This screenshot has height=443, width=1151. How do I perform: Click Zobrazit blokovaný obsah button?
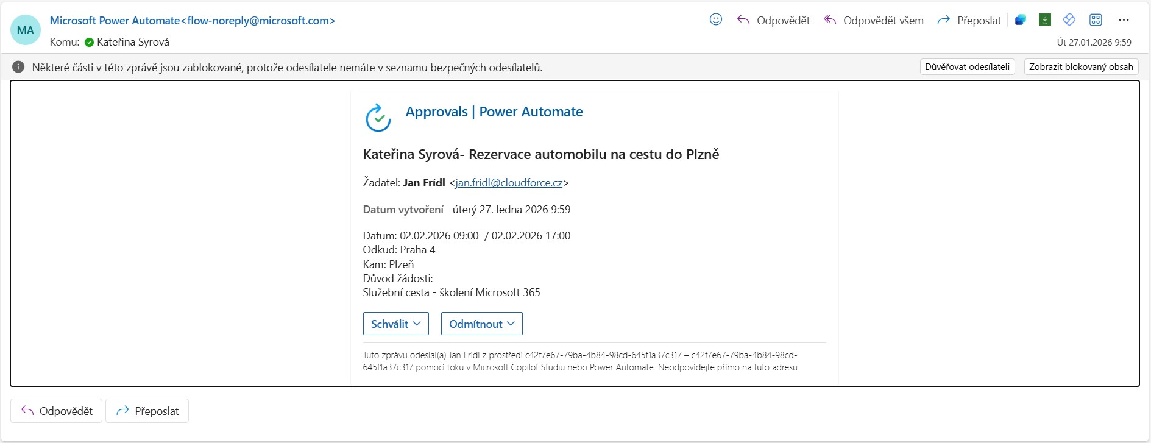[1082, 67]
